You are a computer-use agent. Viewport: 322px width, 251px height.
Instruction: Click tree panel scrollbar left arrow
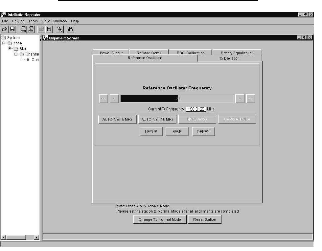click(4, 237)
